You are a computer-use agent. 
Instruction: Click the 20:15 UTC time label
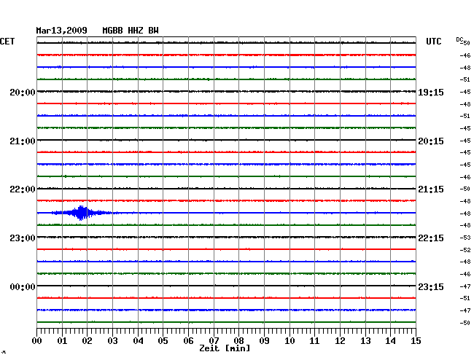click(431, 141)
